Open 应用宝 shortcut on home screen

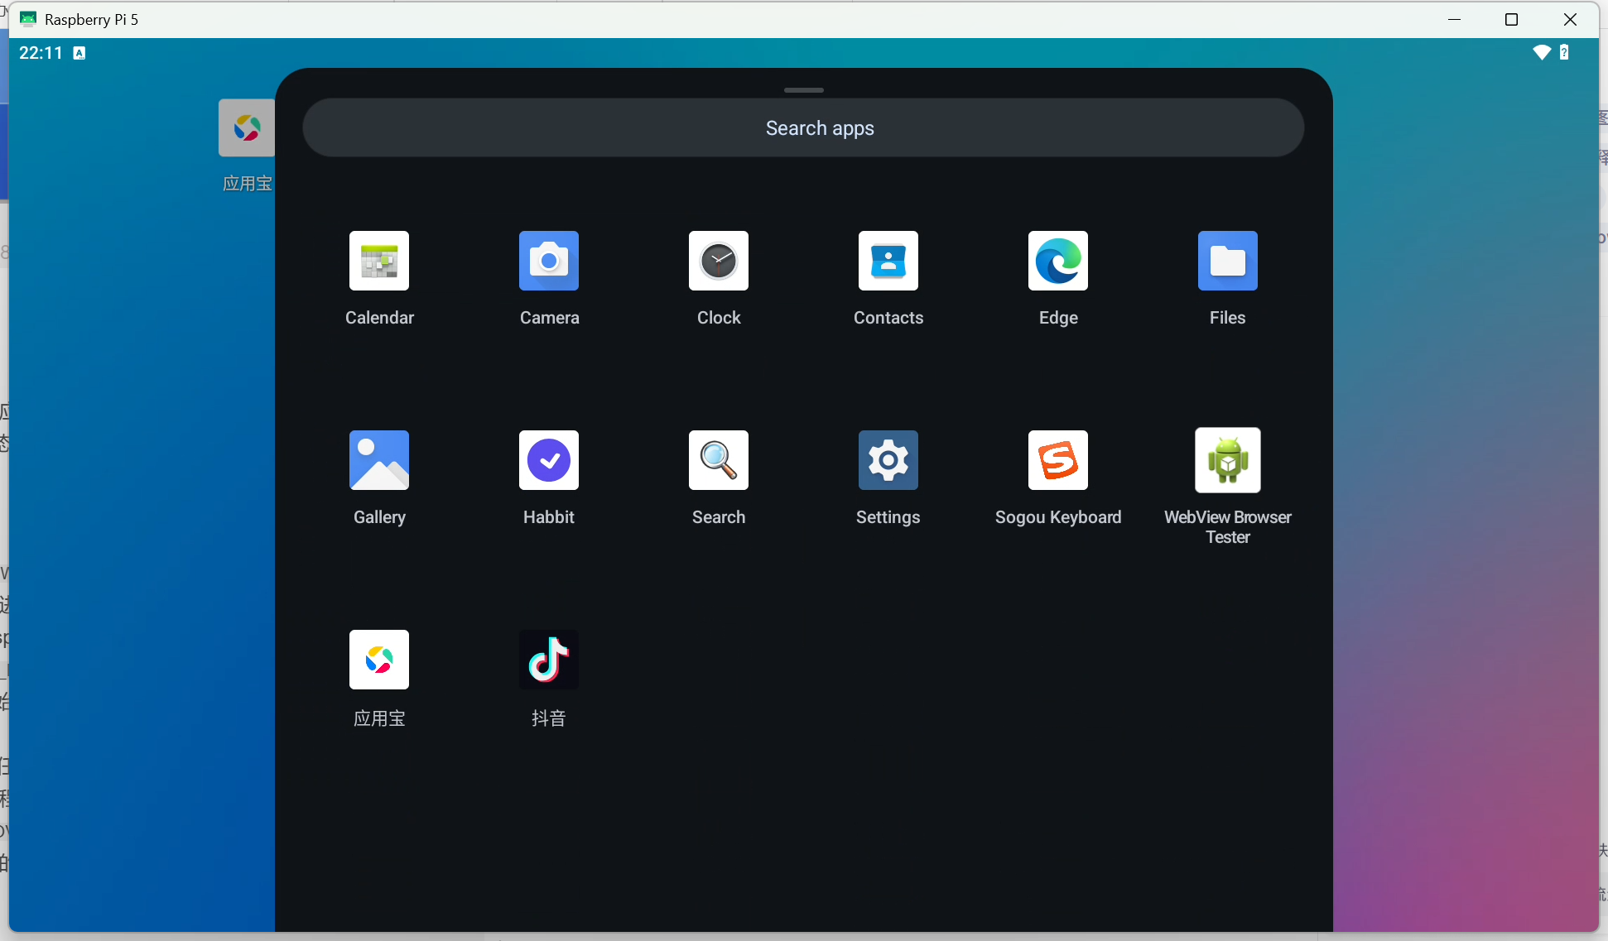[246, 128]
